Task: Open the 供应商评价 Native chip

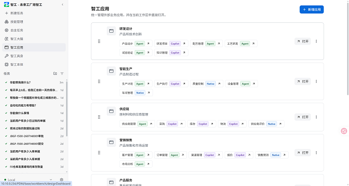Action: (266, 124)
